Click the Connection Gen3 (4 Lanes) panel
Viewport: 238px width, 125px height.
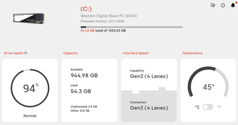tap(149, 106)
